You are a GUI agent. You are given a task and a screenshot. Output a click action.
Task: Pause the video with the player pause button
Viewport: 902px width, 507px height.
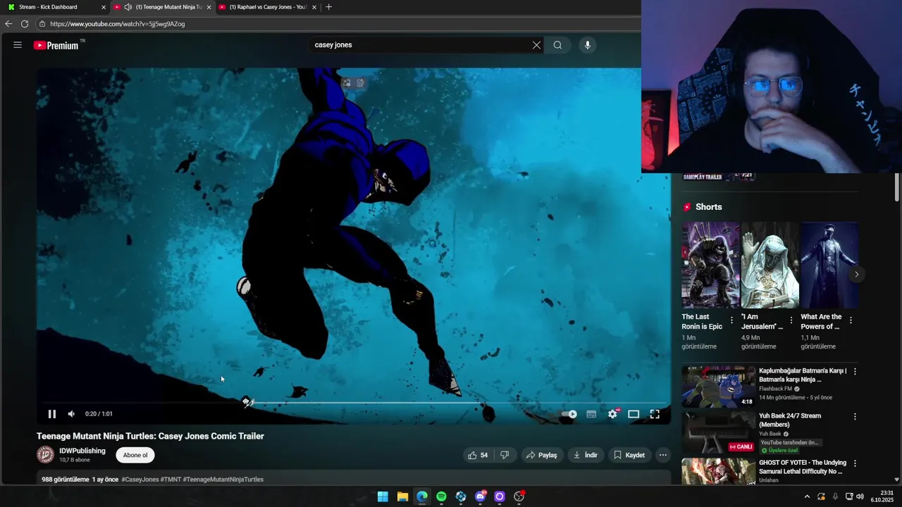coord(51,414)
